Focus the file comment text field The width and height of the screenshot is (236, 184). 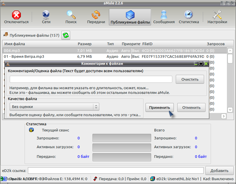click(x=91, y=79)
